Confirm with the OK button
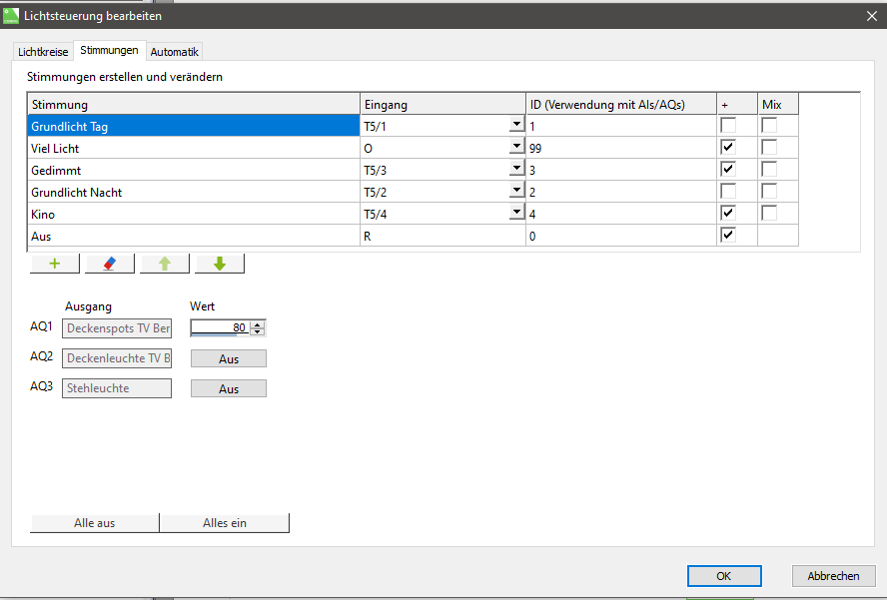 point(724,576)
